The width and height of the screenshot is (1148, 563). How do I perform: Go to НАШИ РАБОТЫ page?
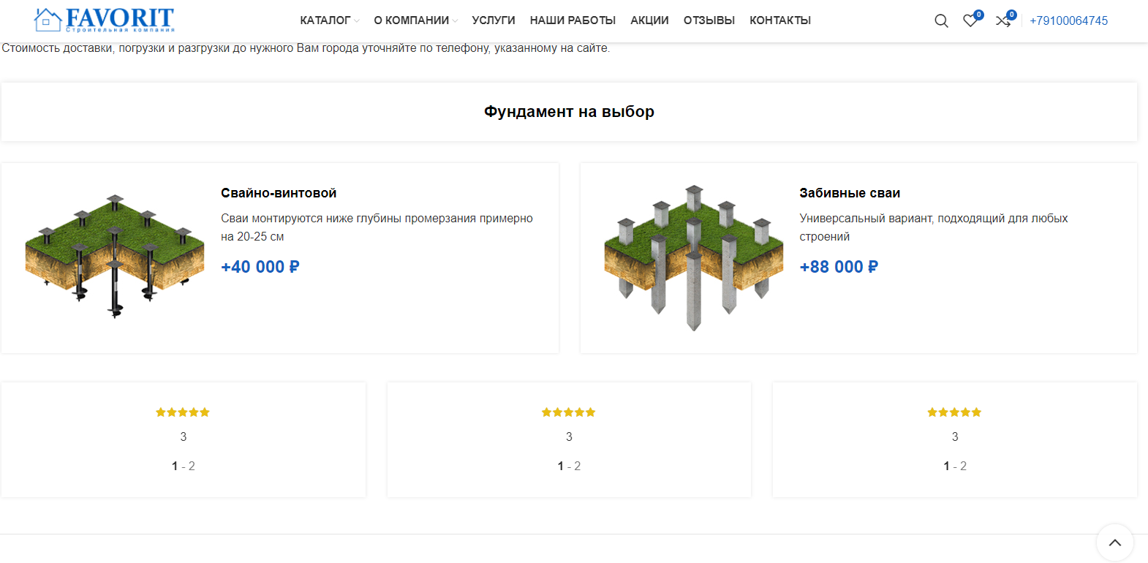pos(573,20)
